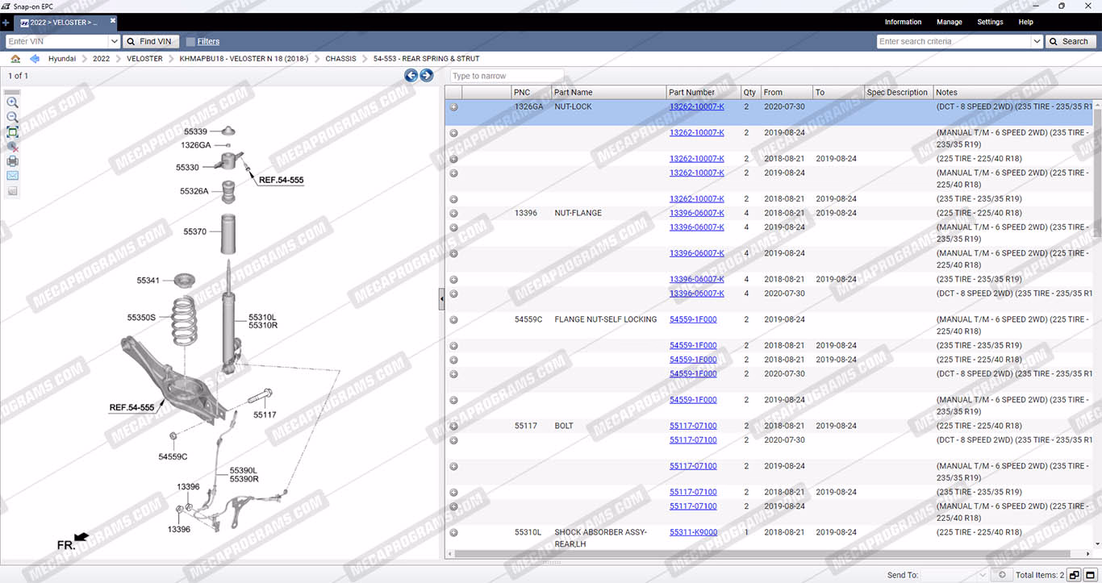Expand the NUT-FLANGE 13396 row
The width and height of the screenshot is (1102, 583).
tap(453, 214)
